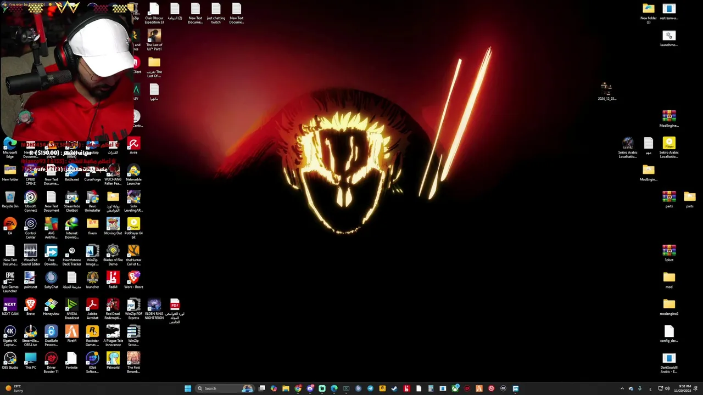Open the Ubisoft Connect shortcut
Image resolution: width=703 pixels, height=395 pixels.
[x=30, y=201]
